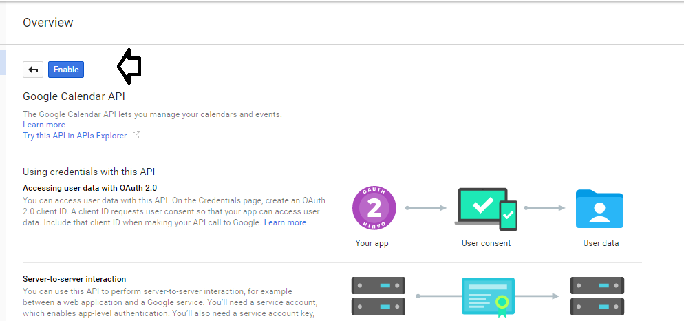
Task: Click the certificate icon between servers
Action: point(488,297)
